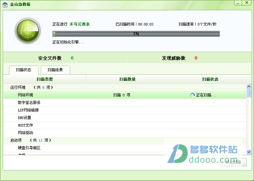Select the 网络驱动 row
The image size is (254, 181).
(x=125, y=133)
